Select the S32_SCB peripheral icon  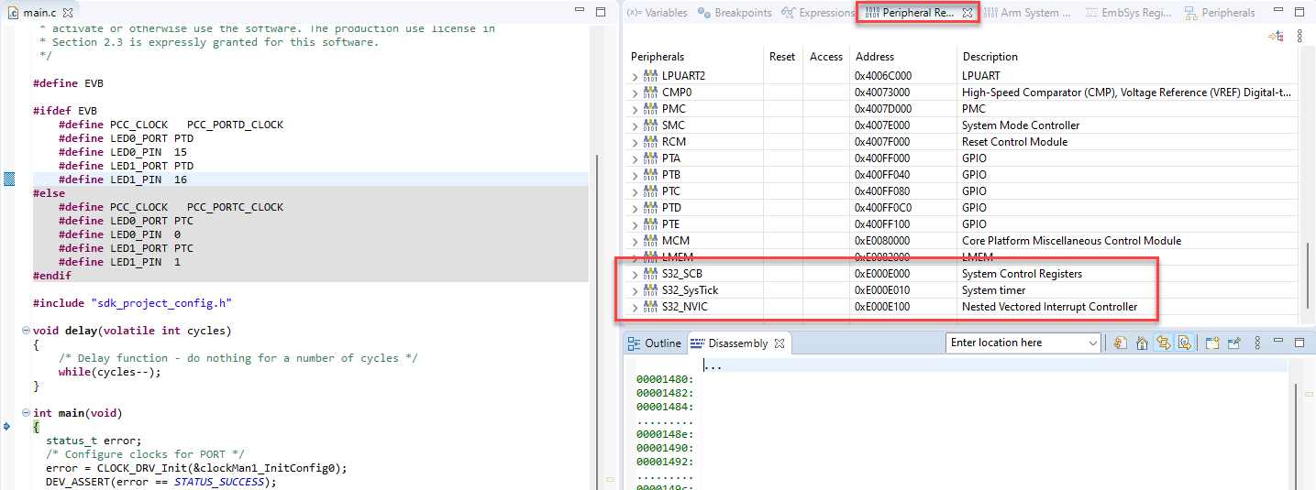pyautogui.click(x=651, y=274)
